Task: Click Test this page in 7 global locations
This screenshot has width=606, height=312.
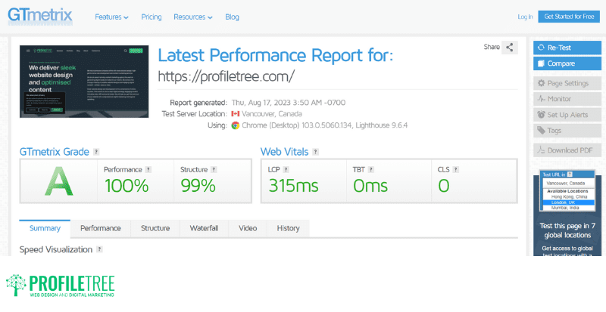Action: (567, 230)
